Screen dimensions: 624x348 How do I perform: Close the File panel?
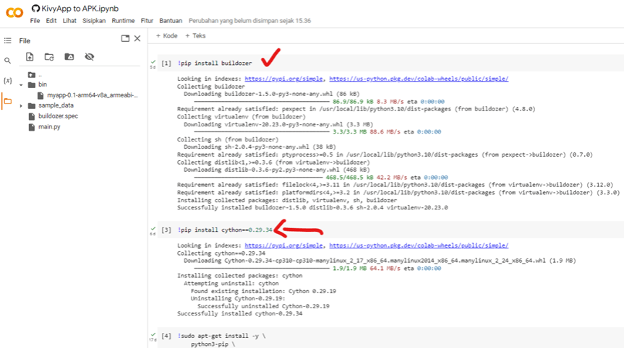pos(137,39)
